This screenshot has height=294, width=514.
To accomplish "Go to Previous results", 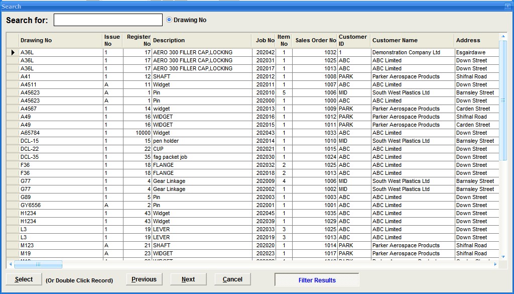I will coord(144,279).
